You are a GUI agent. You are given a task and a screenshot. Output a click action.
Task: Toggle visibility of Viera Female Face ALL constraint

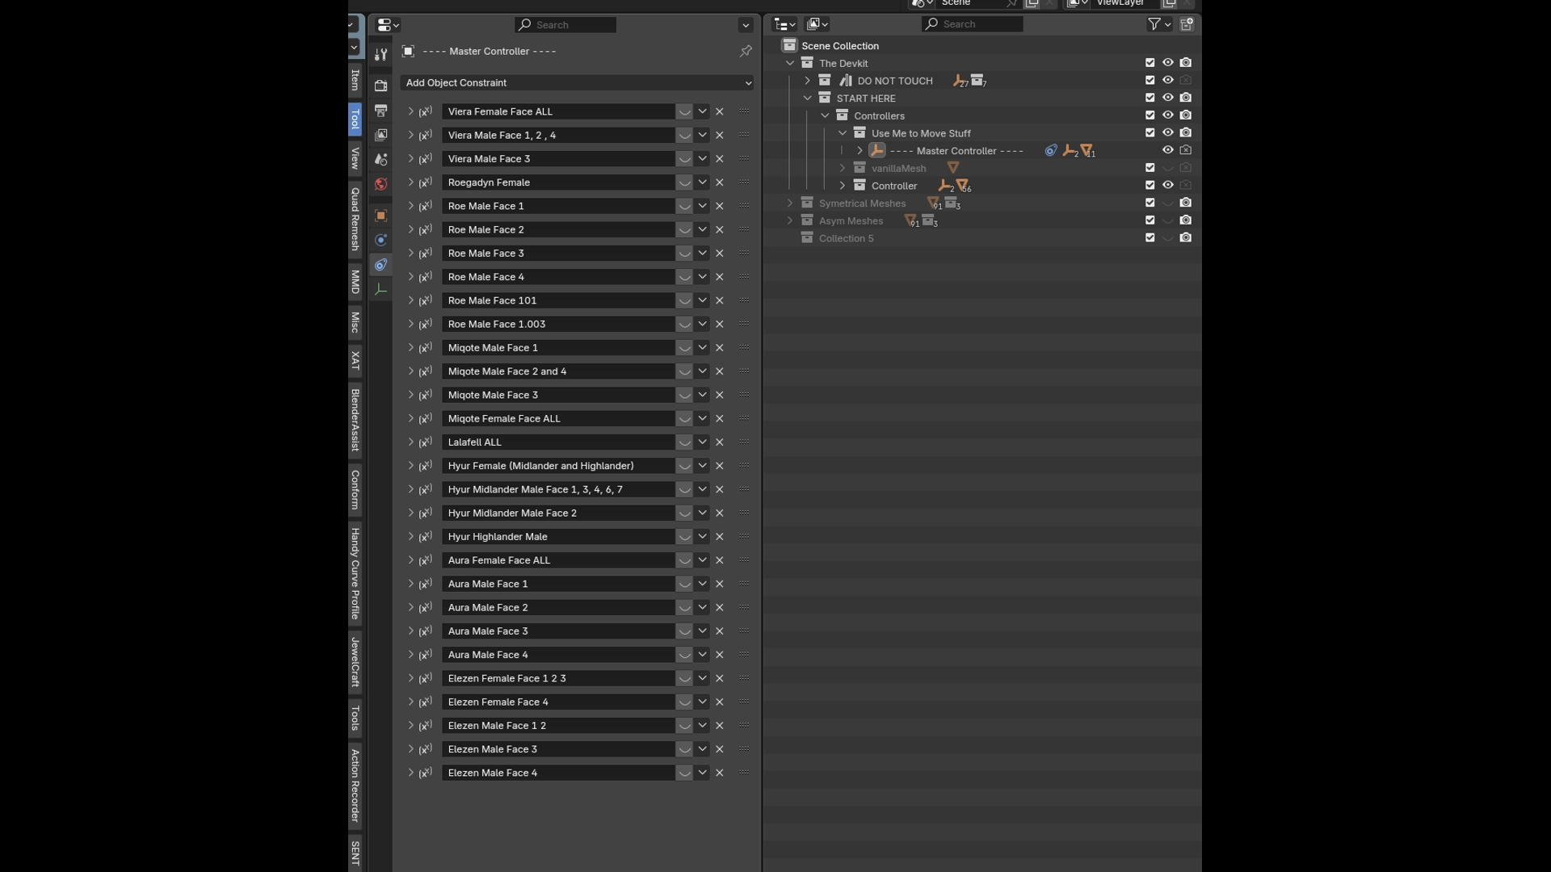click(x=684, y=111)
